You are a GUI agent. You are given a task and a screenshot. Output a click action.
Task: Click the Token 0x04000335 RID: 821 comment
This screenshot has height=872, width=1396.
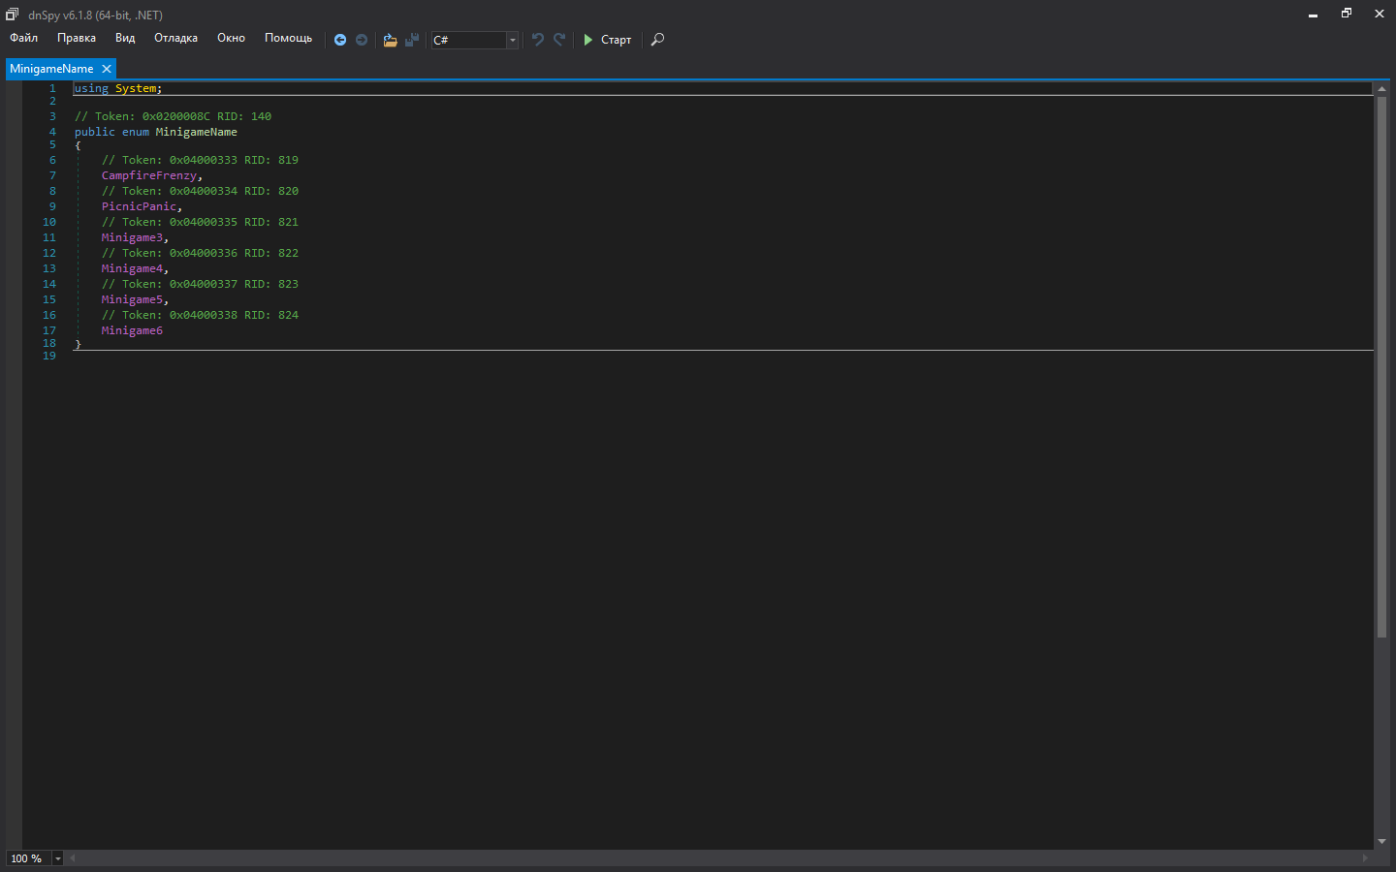click(200, 222)
